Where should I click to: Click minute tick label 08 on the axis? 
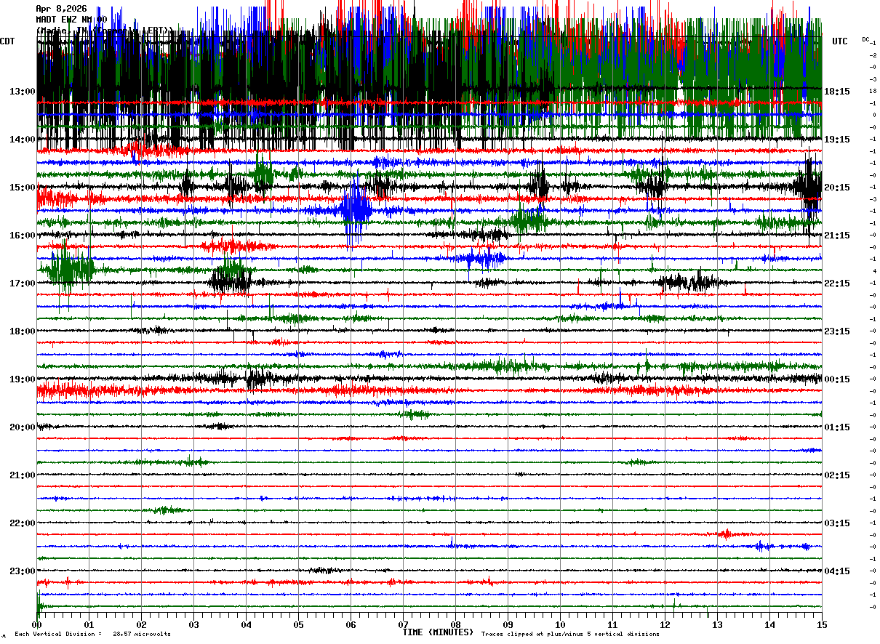455,624
